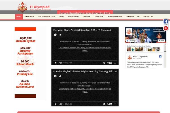Image resolution: width=170 pixels, height=113 pixels.
Task: Open the Google Plus side icon
Action: (166, 28)
